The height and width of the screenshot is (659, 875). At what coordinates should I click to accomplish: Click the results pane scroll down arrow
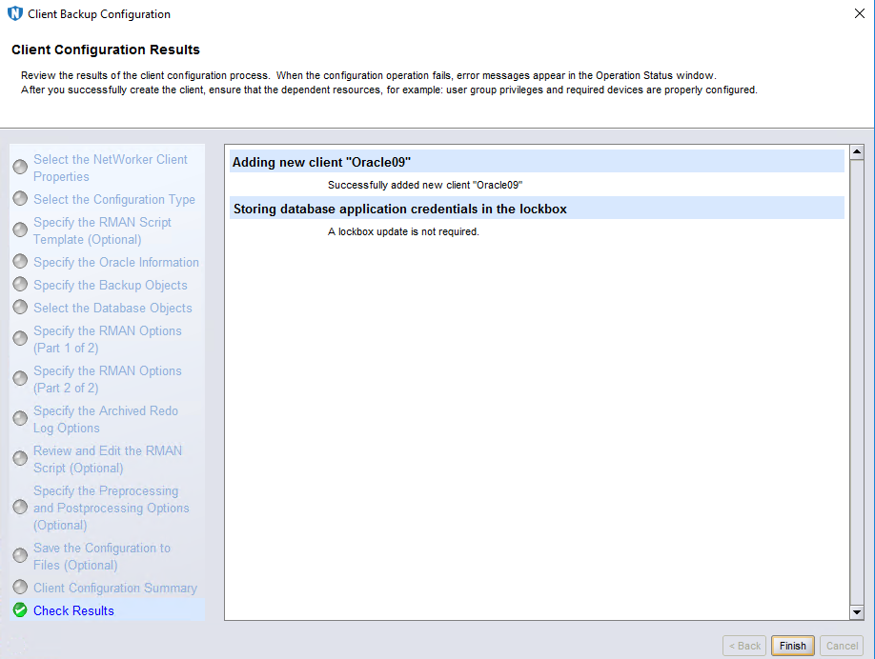(x=856, y=612)
